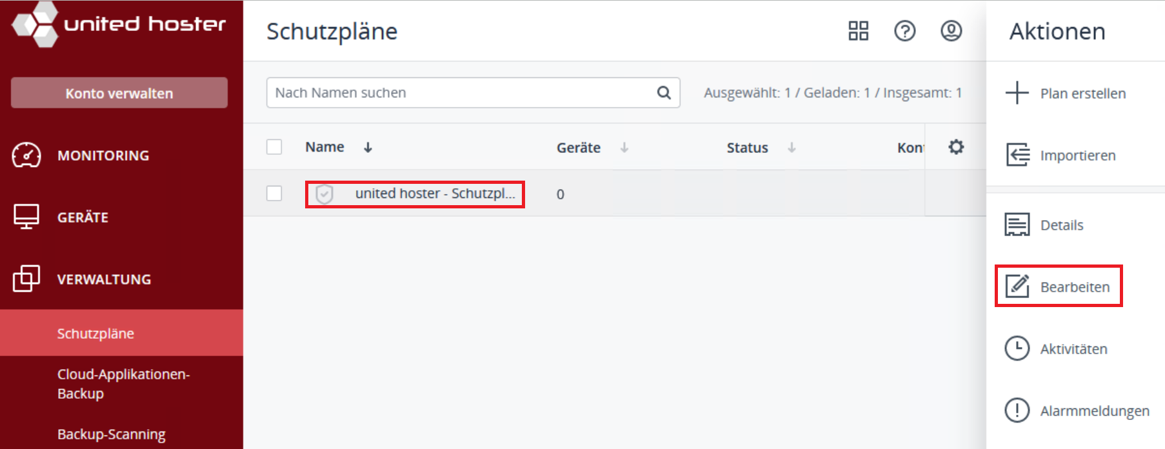Click the Geräte column header text
The width and height of the screenshot is (1165, 449).
point(579,148)
